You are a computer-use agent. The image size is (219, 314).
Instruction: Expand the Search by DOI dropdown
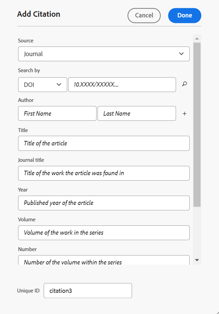tap(42, 84)
